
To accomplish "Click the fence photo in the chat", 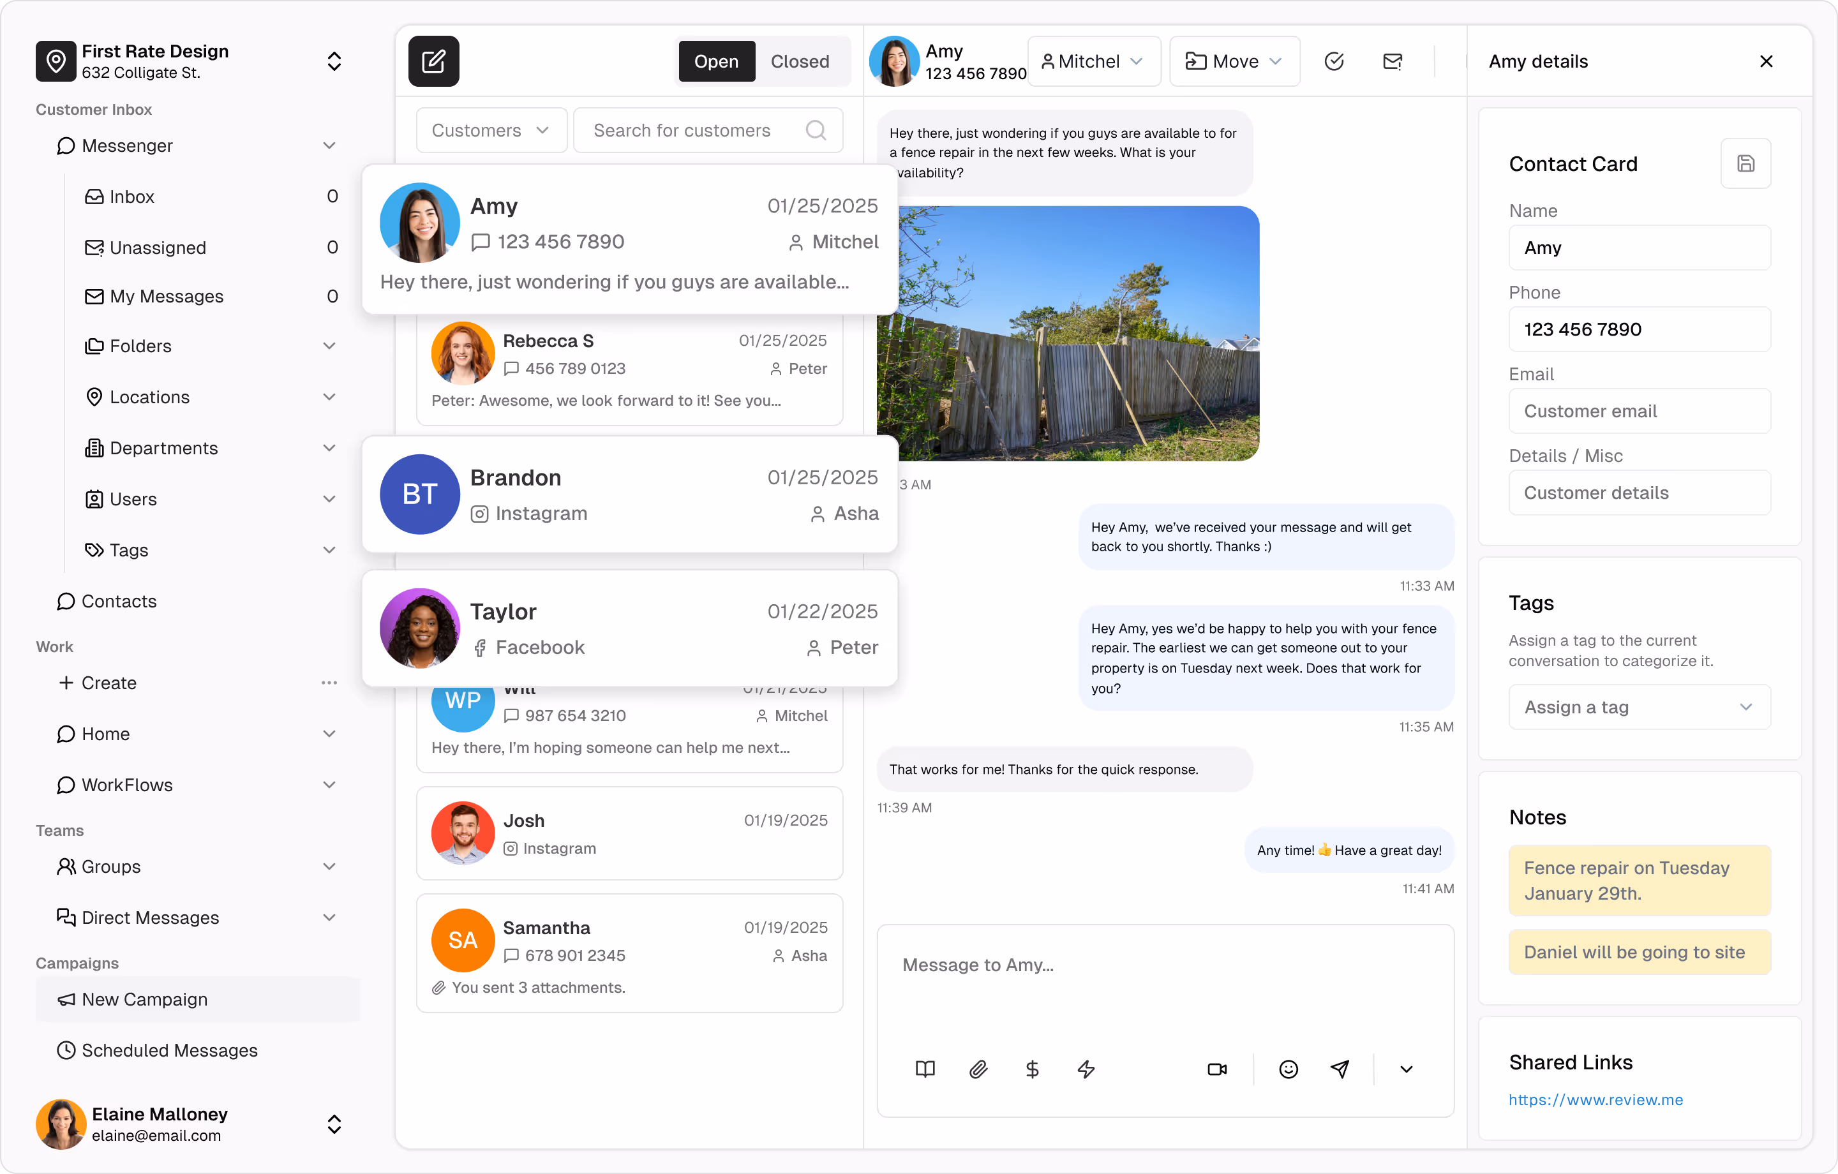I will tap(1078, 334).
